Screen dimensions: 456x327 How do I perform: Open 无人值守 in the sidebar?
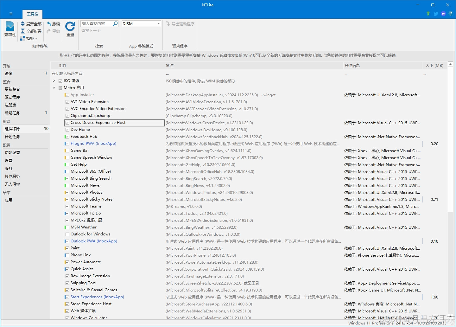(26, 184)
